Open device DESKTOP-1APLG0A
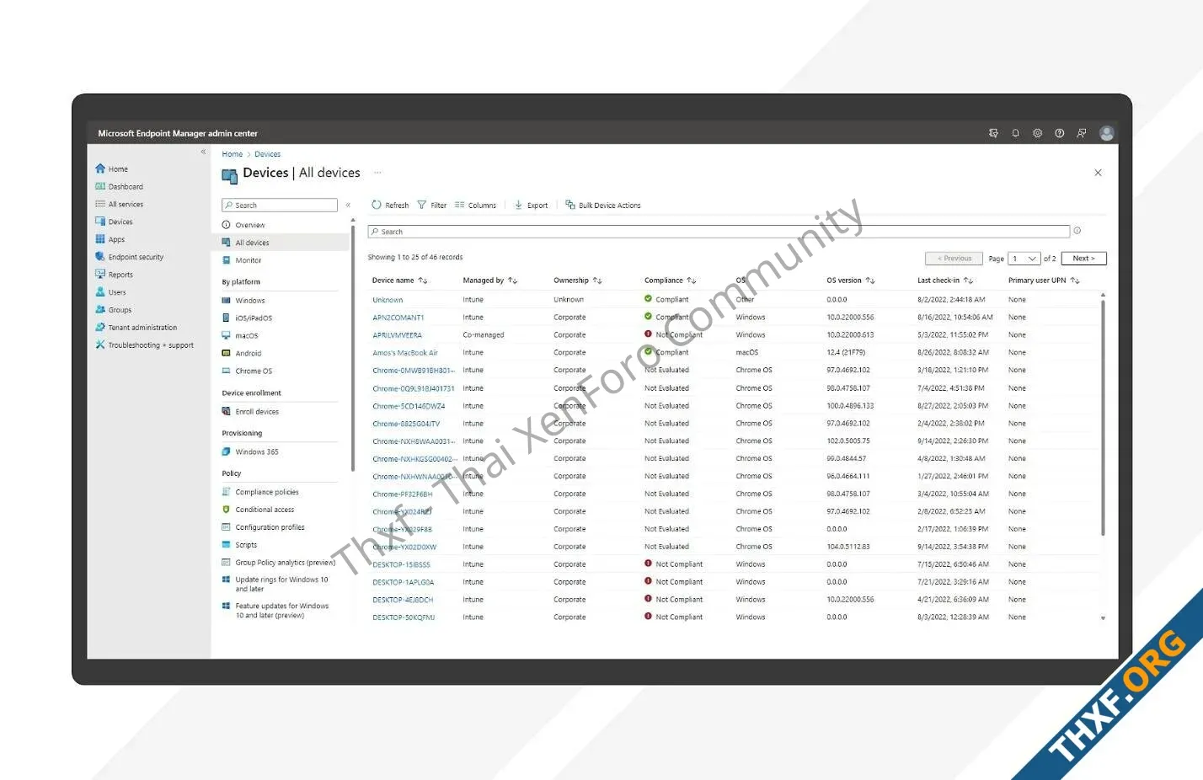Image resolution: width=1203 pixels, height=780 pixels. point(404,582)
